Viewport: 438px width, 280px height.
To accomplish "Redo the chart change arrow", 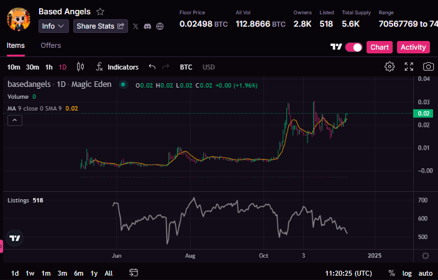I will (166, 66).
